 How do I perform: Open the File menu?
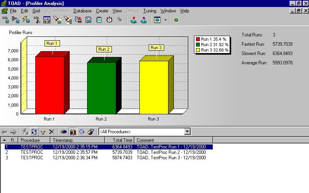pos(13,11)
